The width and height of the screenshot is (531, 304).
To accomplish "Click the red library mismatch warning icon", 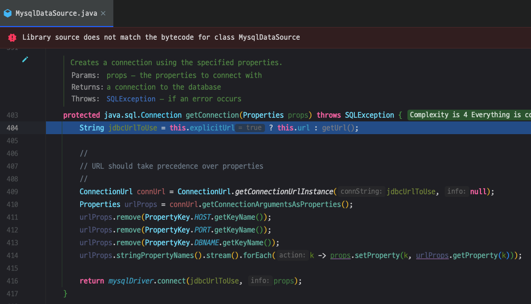I will point(12,38).
